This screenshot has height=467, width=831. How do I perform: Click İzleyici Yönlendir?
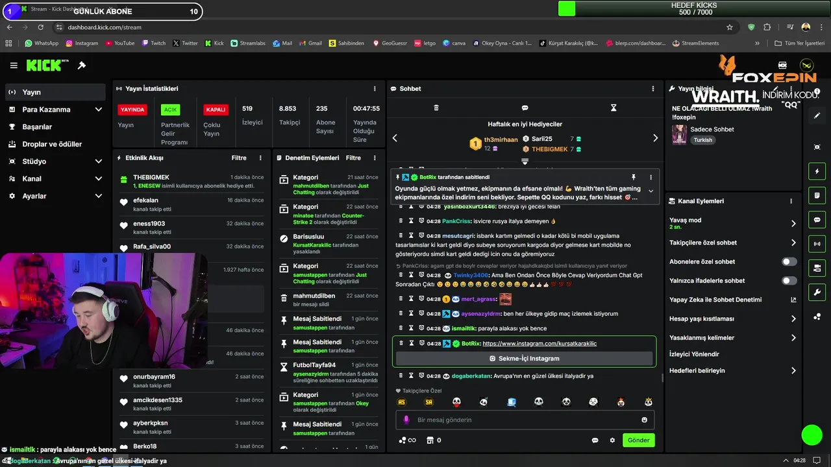(x=694, y=354)
